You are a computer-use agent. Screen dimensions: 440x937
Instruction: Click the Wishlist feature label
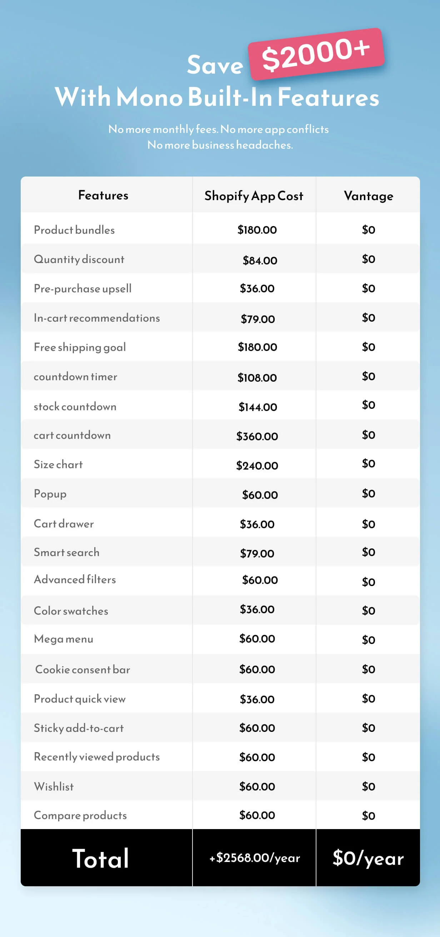(x=54, y=787)
